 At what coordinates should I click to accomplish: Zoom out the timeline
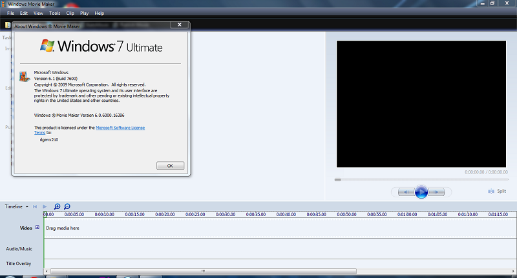(x=67, y=206)
